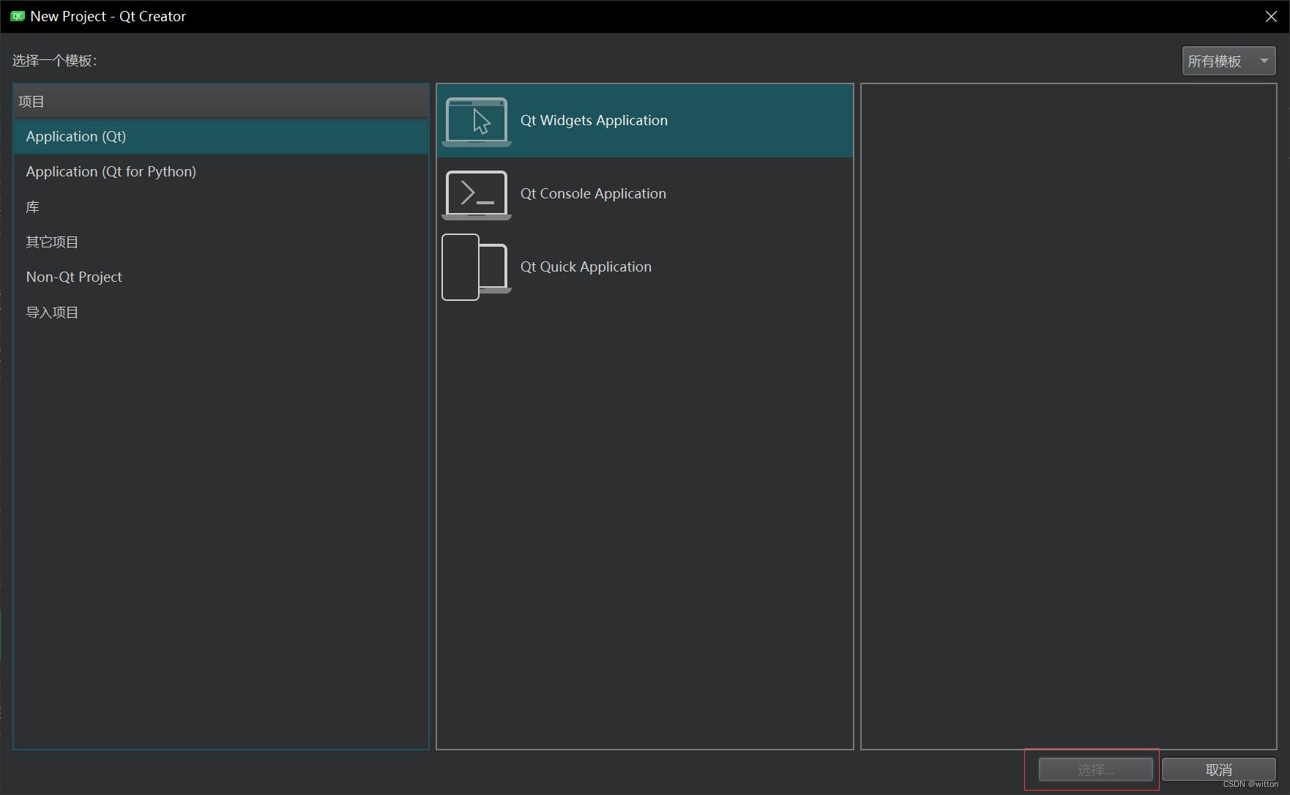
Task: Choose the Qt Quick Application label
Action: point(586,267)
